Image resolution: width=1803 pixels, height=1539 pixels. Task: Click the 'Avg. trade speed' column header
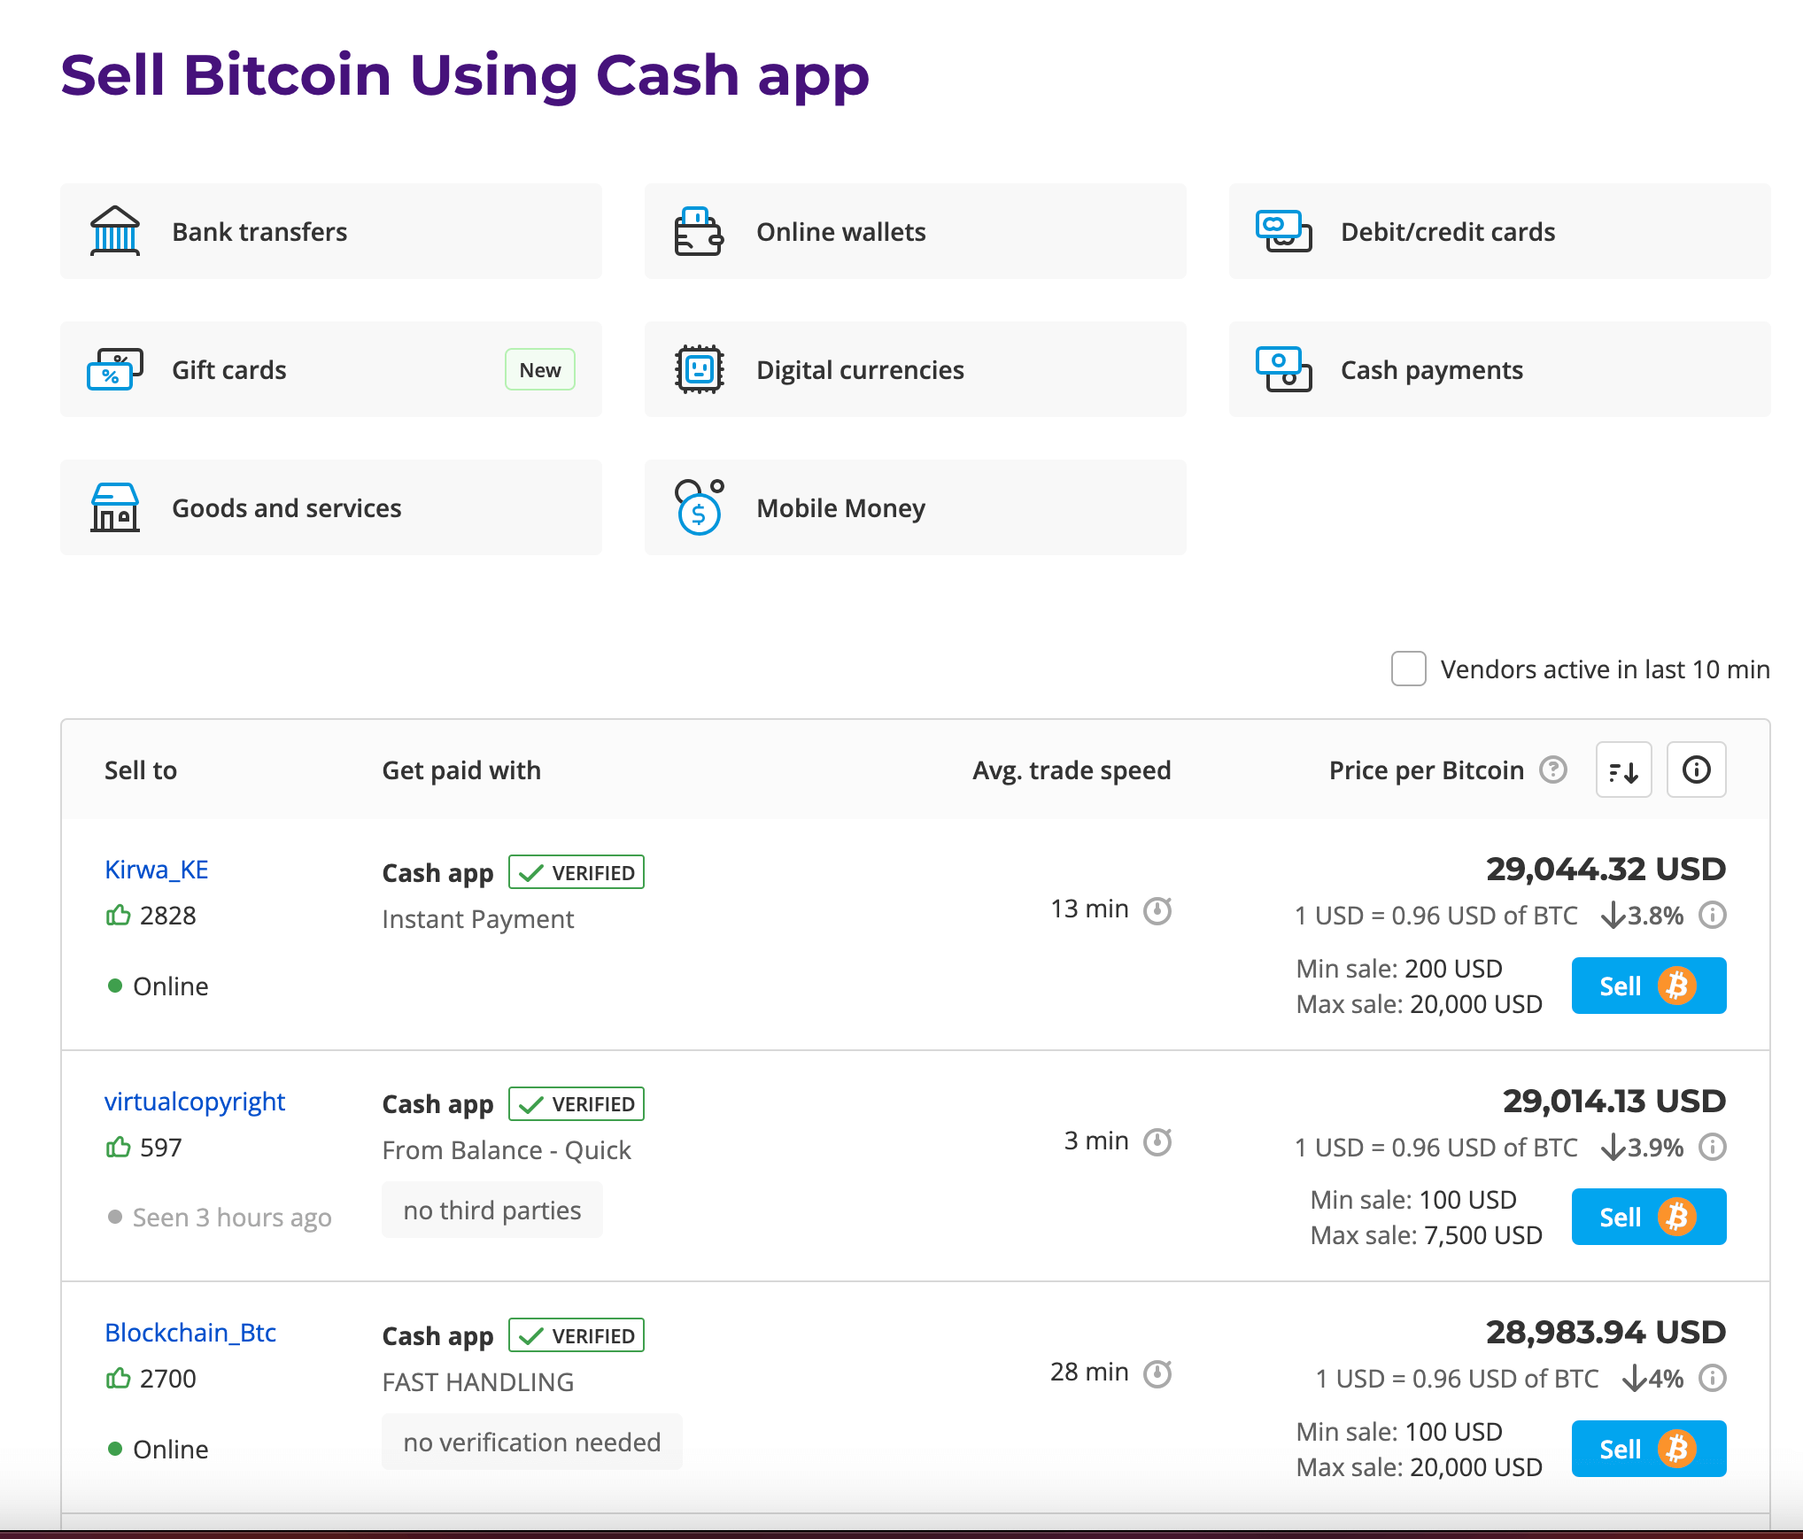tap(1072, 770)
